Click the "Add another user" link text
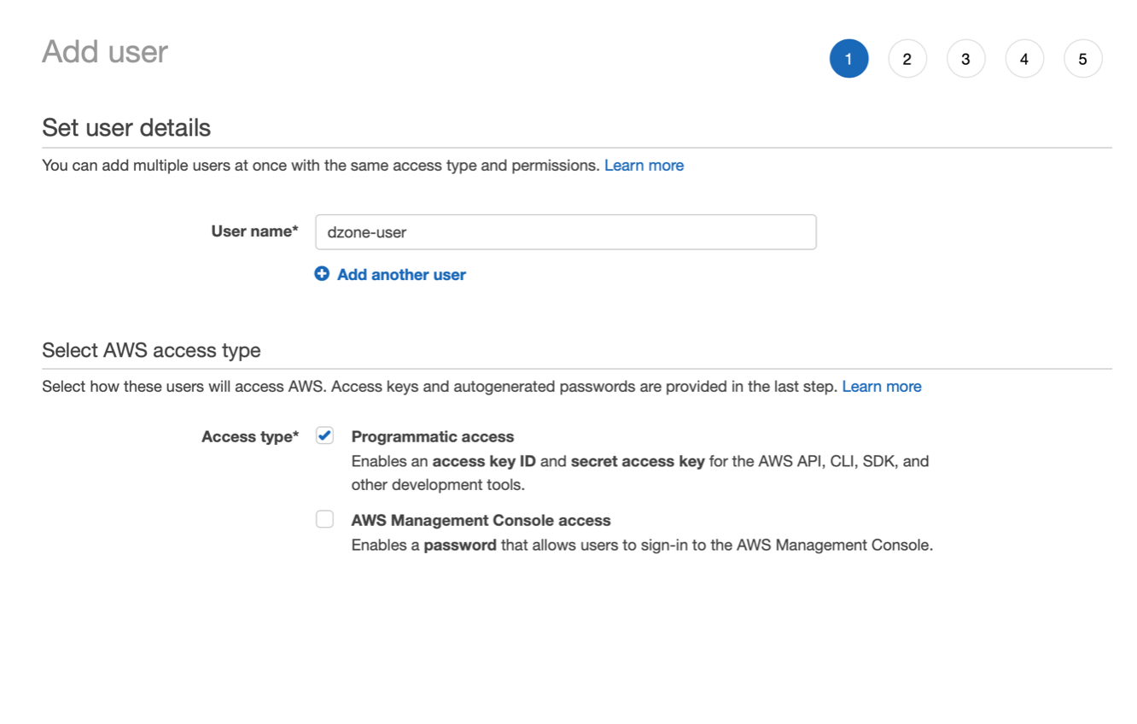This screenshot has height=724, width=1137. [401, 275]
